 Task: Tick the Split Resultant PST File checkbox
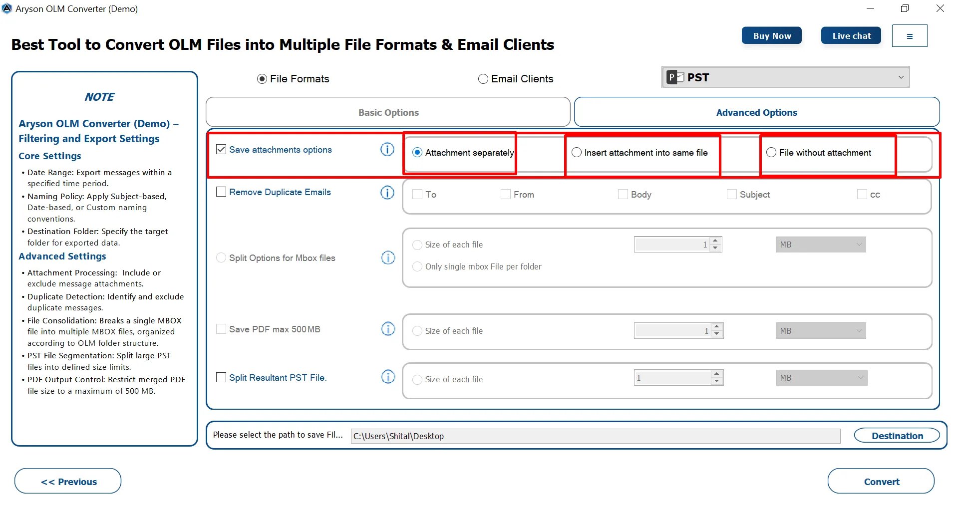pos(221,377)
